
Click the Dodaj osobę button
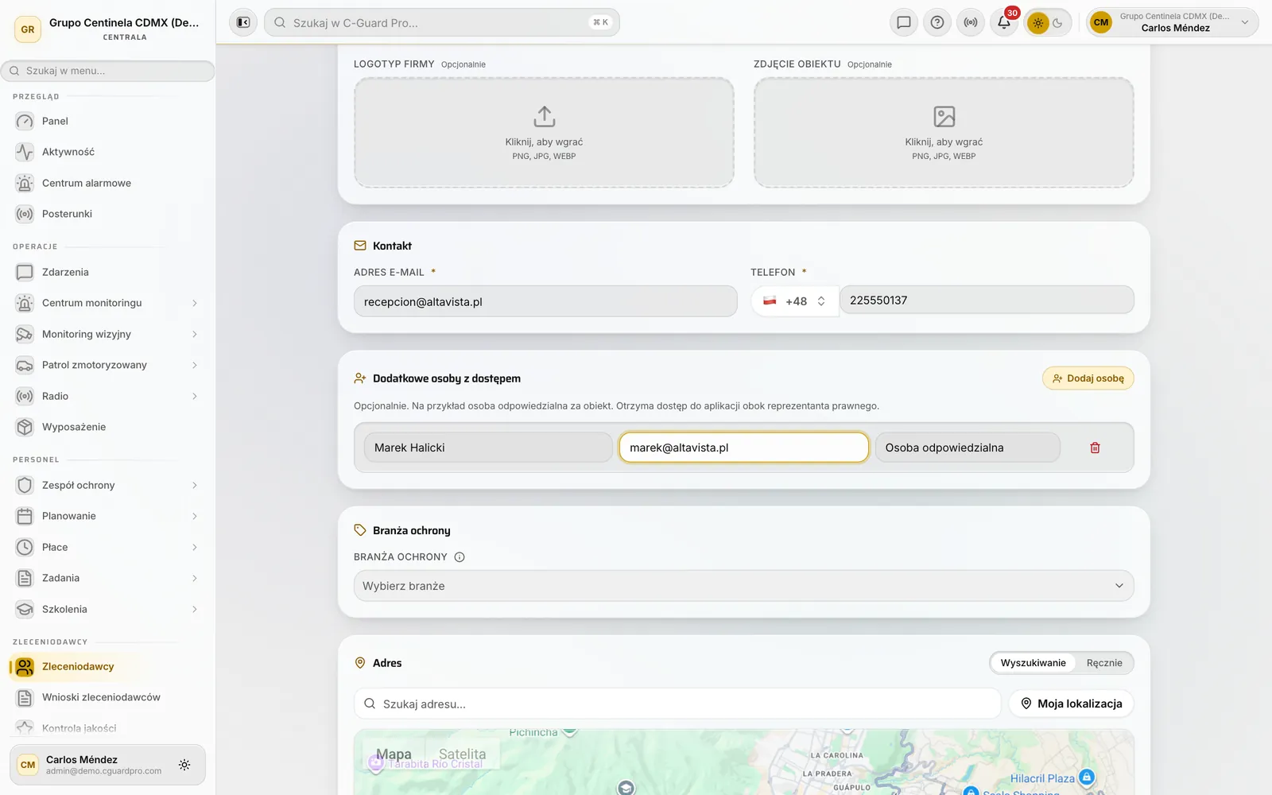click(1088, 378)
